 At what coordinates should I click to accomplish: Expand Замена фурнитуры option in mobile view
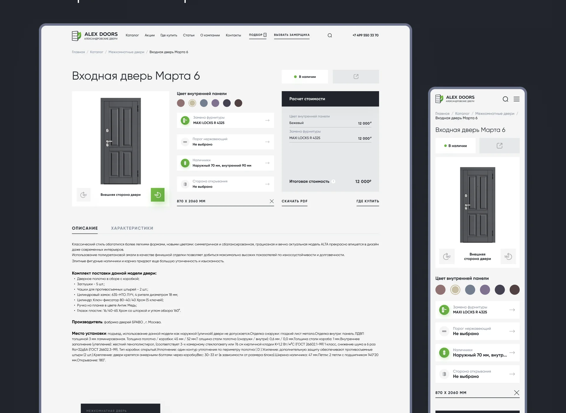coord(477,310)
